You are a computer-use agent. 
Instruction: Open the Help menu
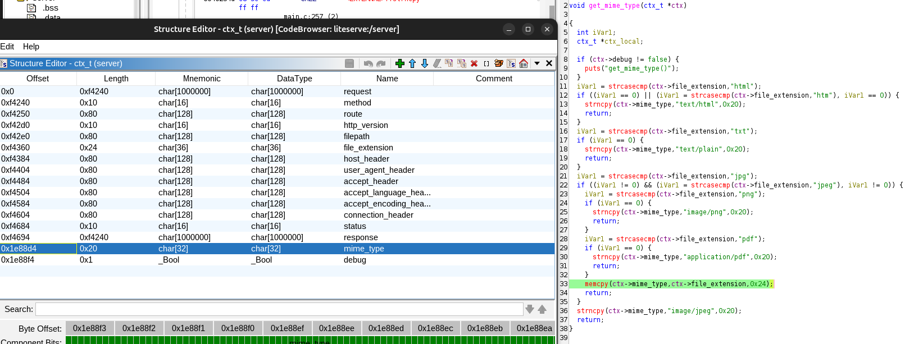click(31, 47)
